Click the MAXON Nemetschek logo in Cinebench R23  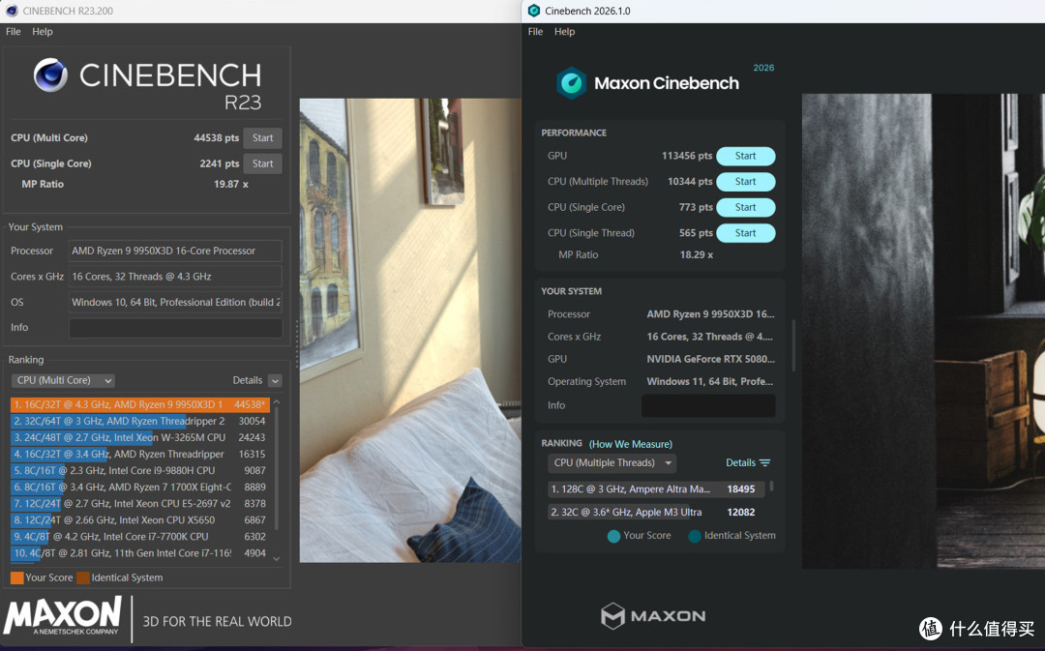tap(63, 615)
